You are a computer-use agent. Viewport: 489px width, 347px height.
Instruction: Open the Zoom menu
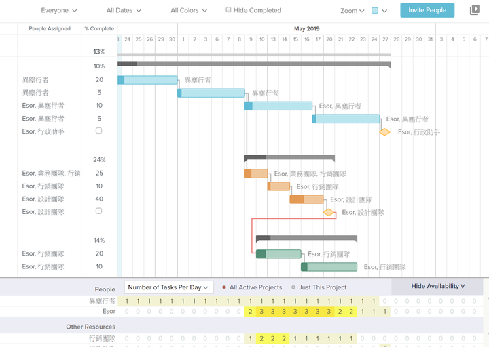[352, 11]
